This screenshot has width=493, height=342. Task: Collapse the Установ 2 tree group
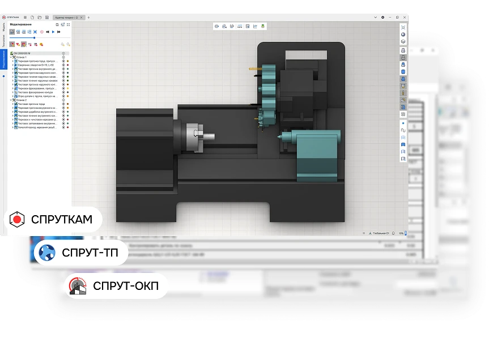pyautogui.click(x=12, y=100)
